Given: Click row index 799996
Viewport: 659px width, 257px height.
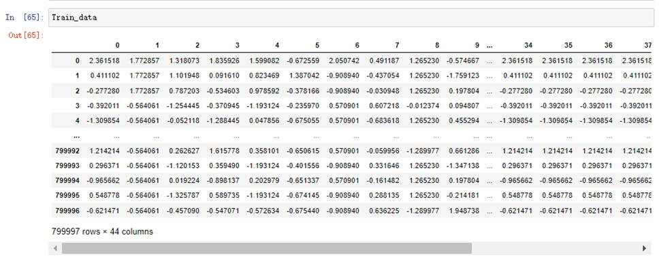Looking at the screenshot, I should tap(67, 210).
